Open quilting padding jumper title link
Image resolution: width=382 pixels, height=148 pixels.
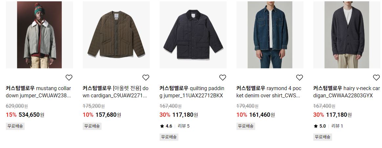pos(192,92)
